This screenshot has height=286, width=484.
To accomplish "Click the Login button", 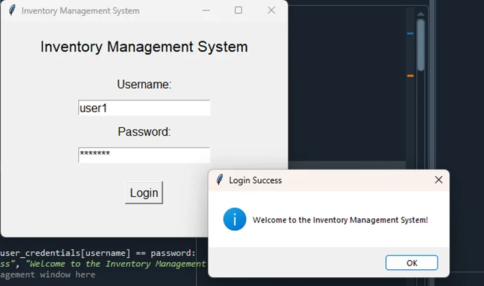I will pos(144,192).
